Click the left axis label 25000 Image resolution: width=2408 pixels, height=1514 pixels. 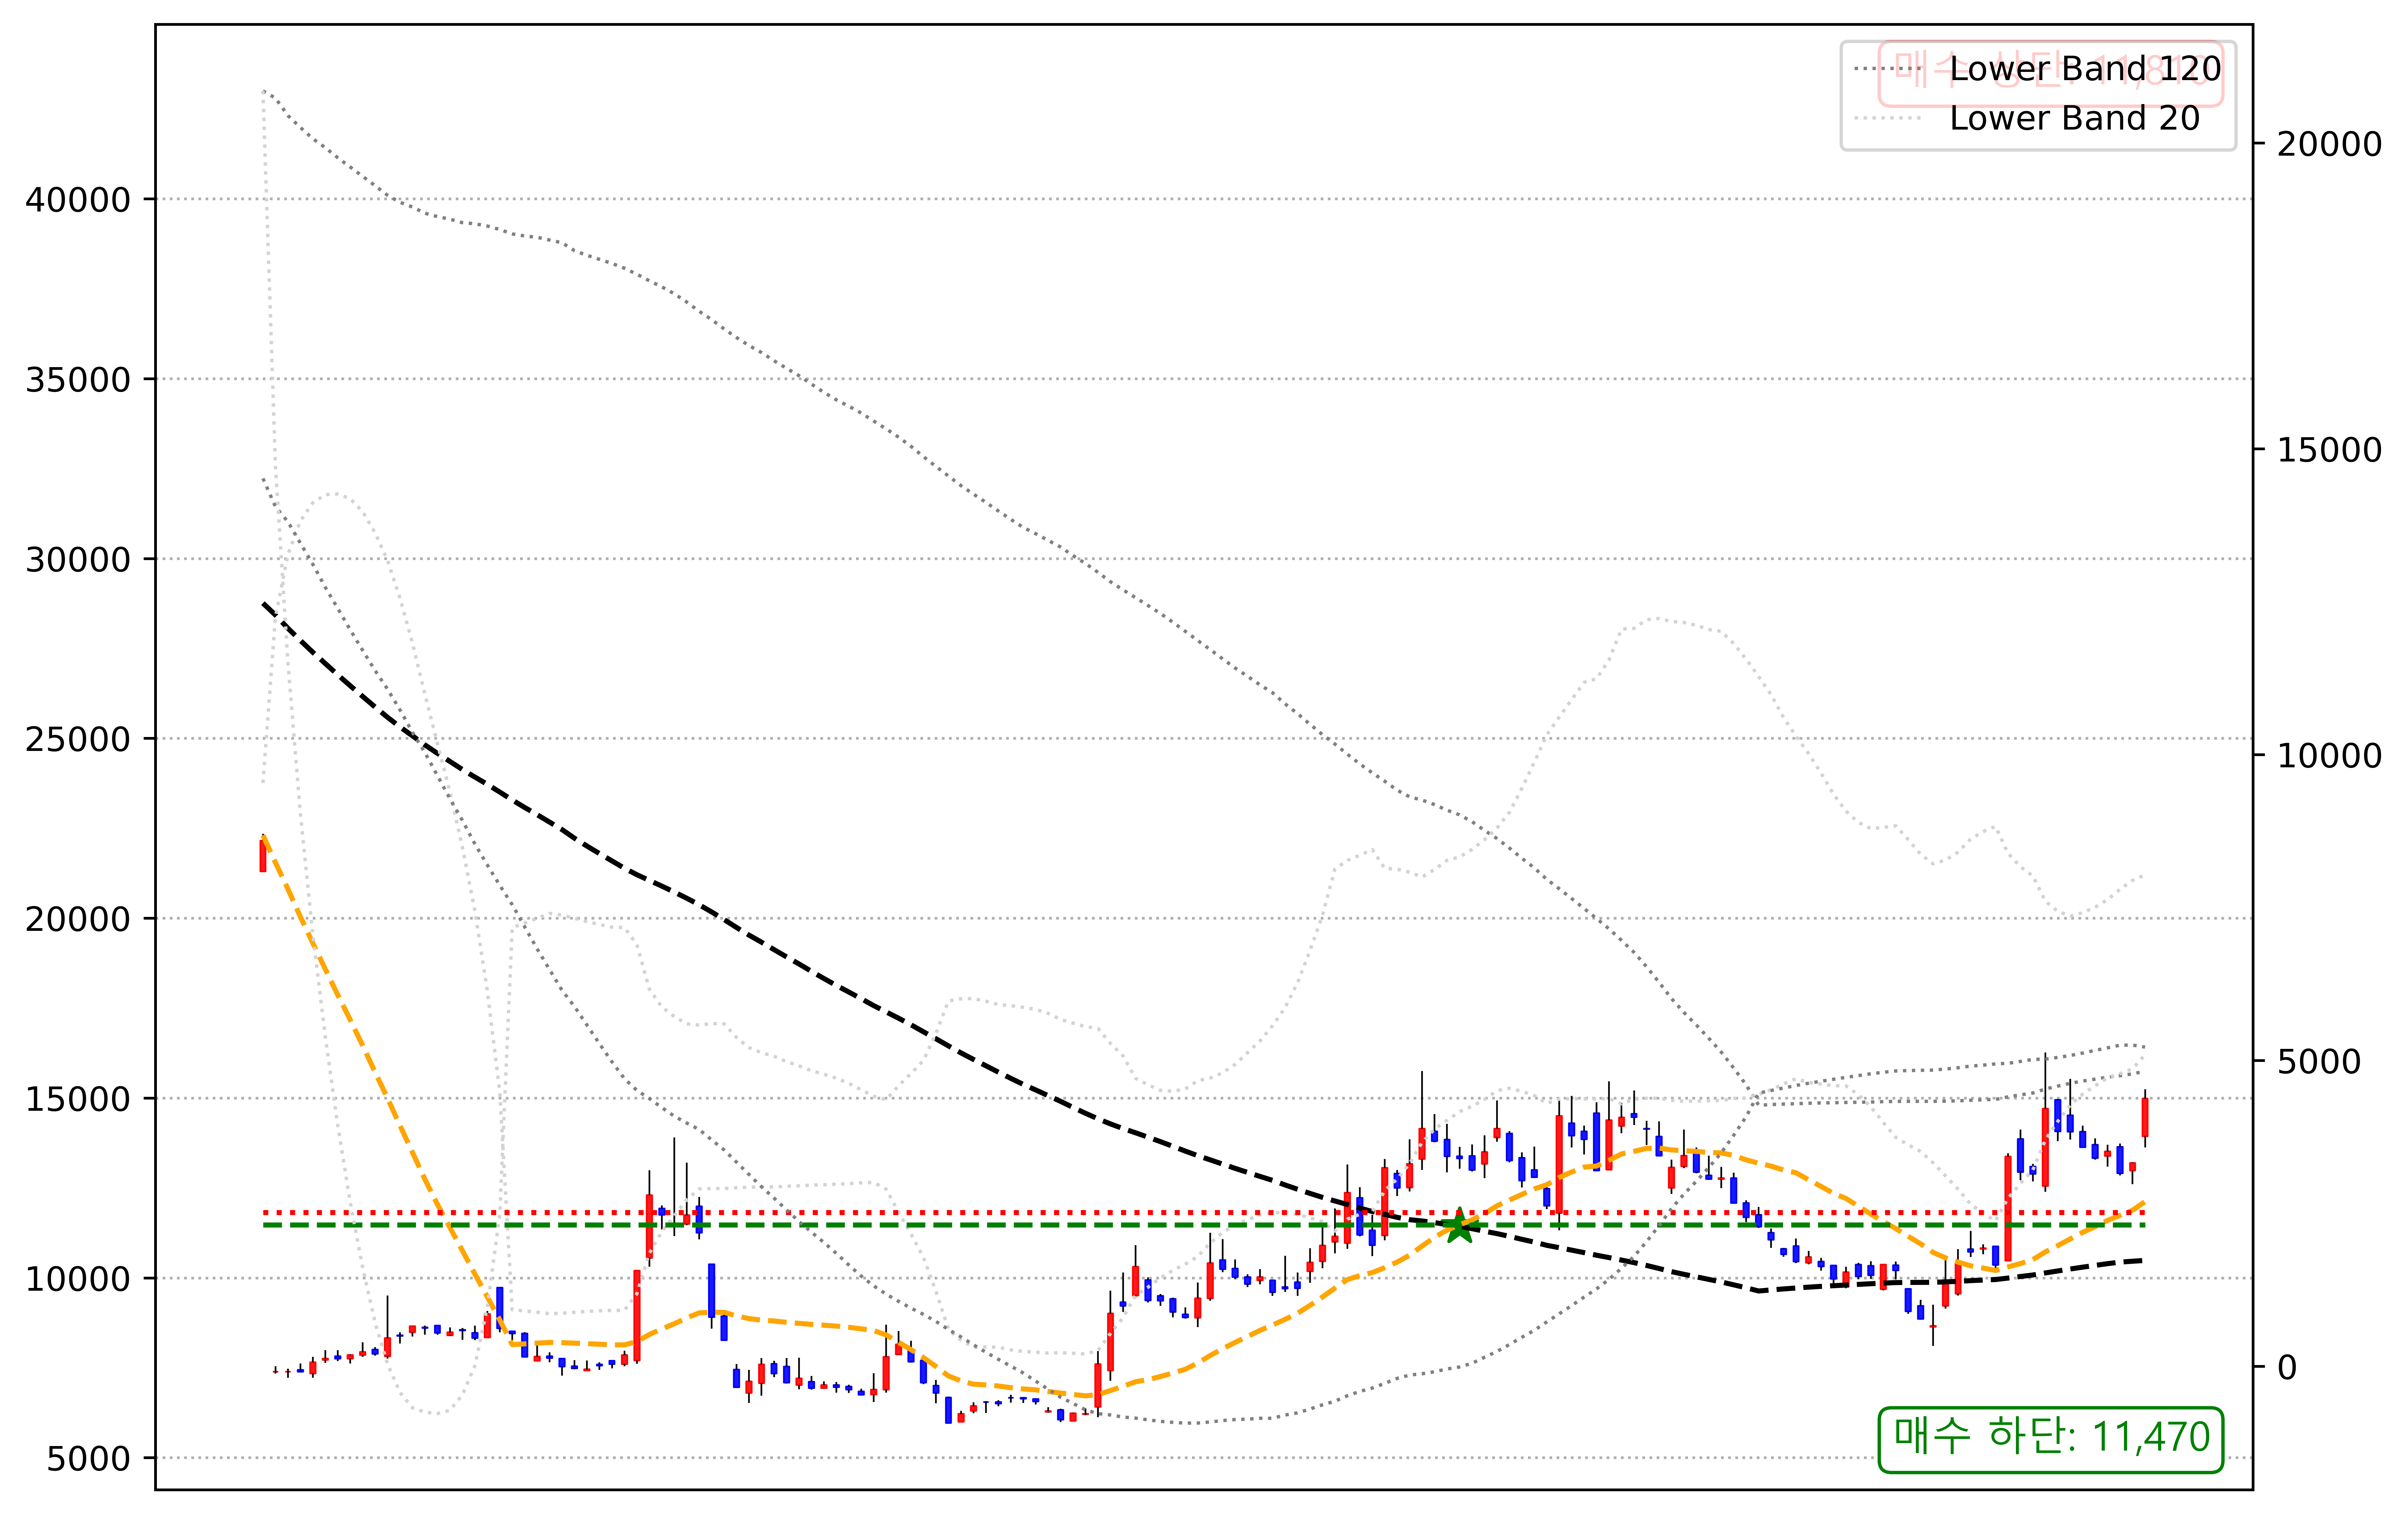tap(78, 739)
